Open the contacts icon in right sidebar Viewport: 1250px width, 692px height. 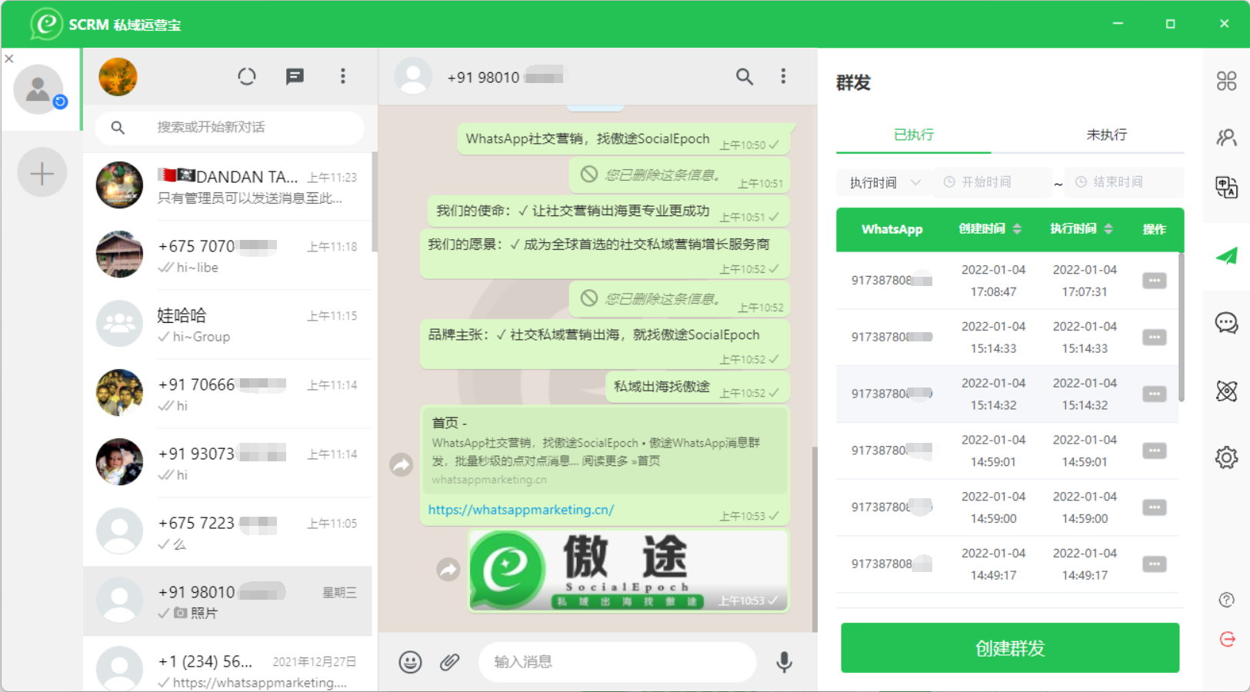tap(1226, 138)
